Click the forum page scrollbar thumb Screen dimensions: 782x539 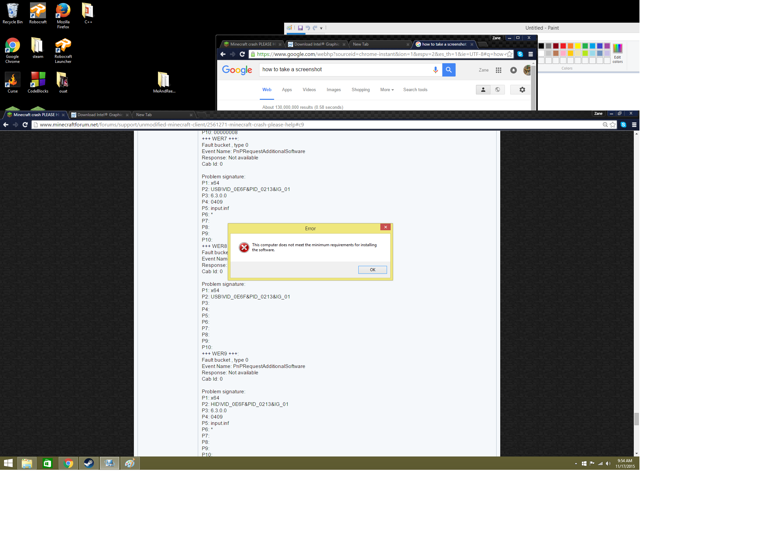(x=636, y=419)
